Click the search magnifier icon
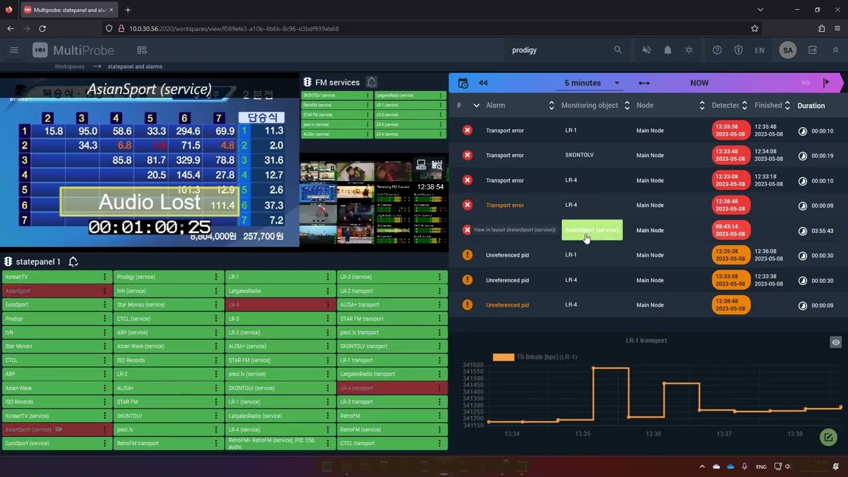Image resolution: width=848 pixels, height=477 pixels. click(618, 50)
